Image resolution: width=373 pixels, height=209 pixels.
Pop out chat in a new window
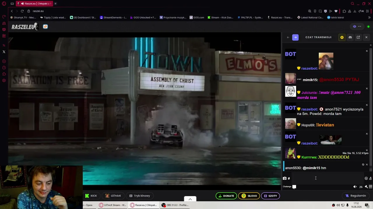[x=358, y=37]
